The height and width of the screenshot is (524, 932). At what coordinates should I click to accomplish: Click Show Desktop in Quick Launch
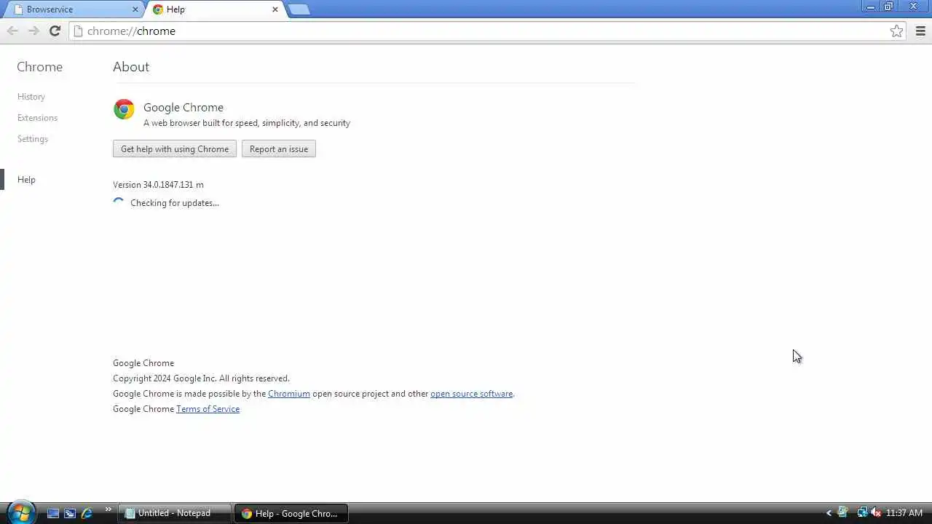pos(53,513)
